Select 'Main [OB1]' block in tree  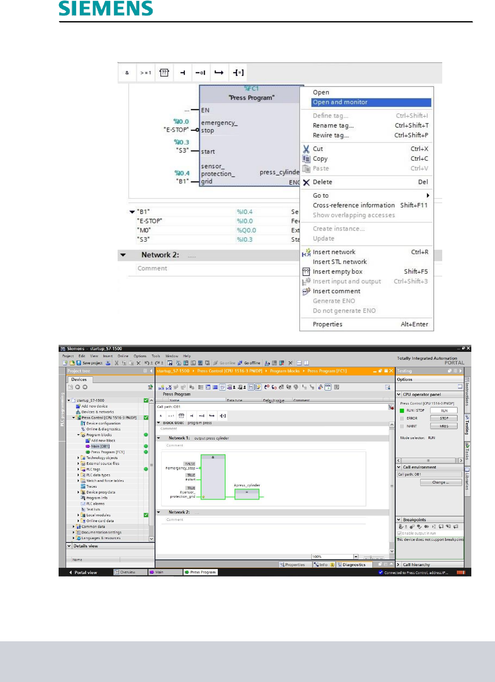100,446
